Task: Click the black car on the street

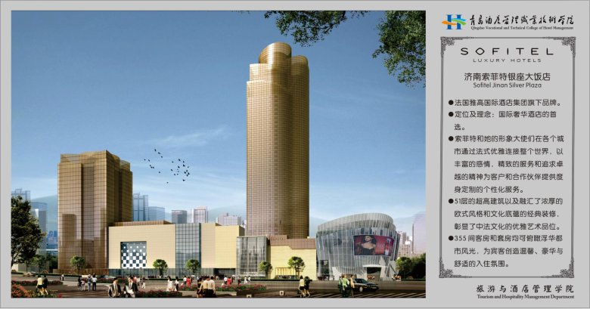Action: tap(365, 286)
